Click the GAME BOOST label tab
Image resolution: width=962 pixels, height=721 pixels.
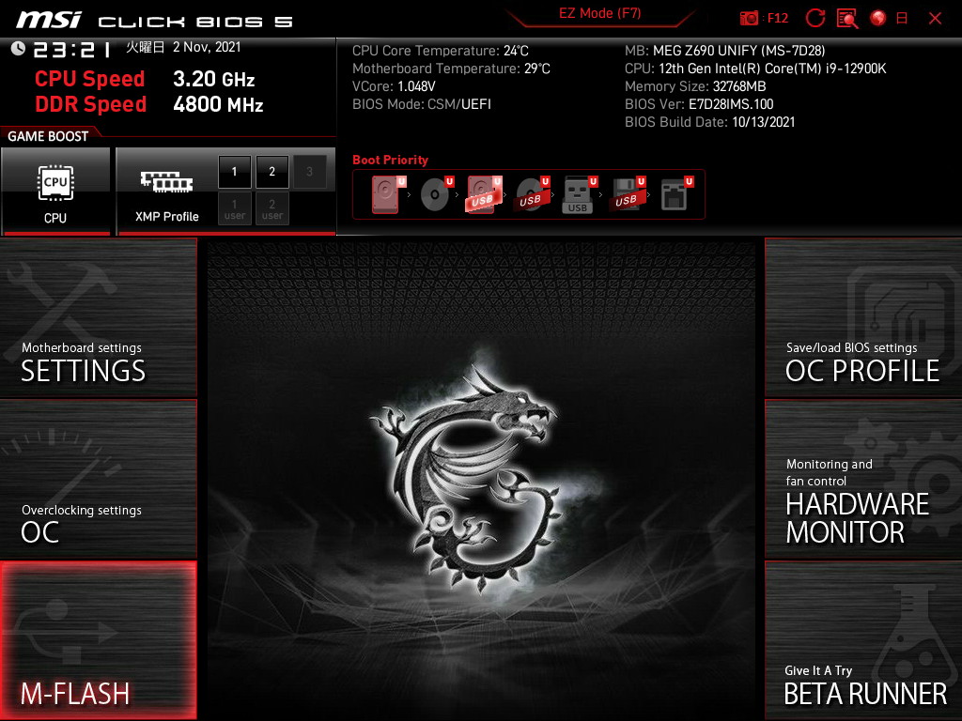(x=48, y=136)
